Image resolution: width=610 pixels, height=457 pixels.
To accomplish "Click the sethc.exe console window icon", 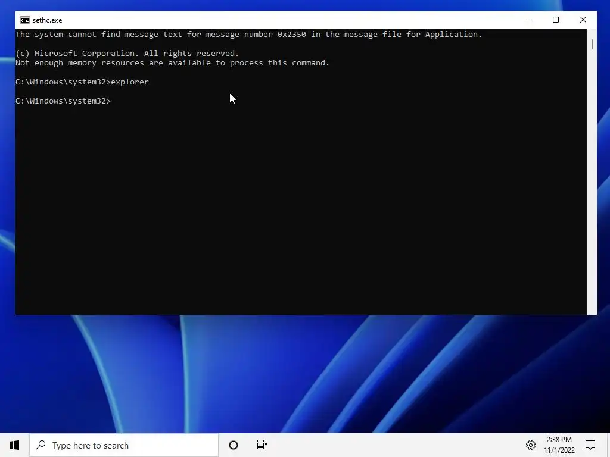I will click(25, 20).
